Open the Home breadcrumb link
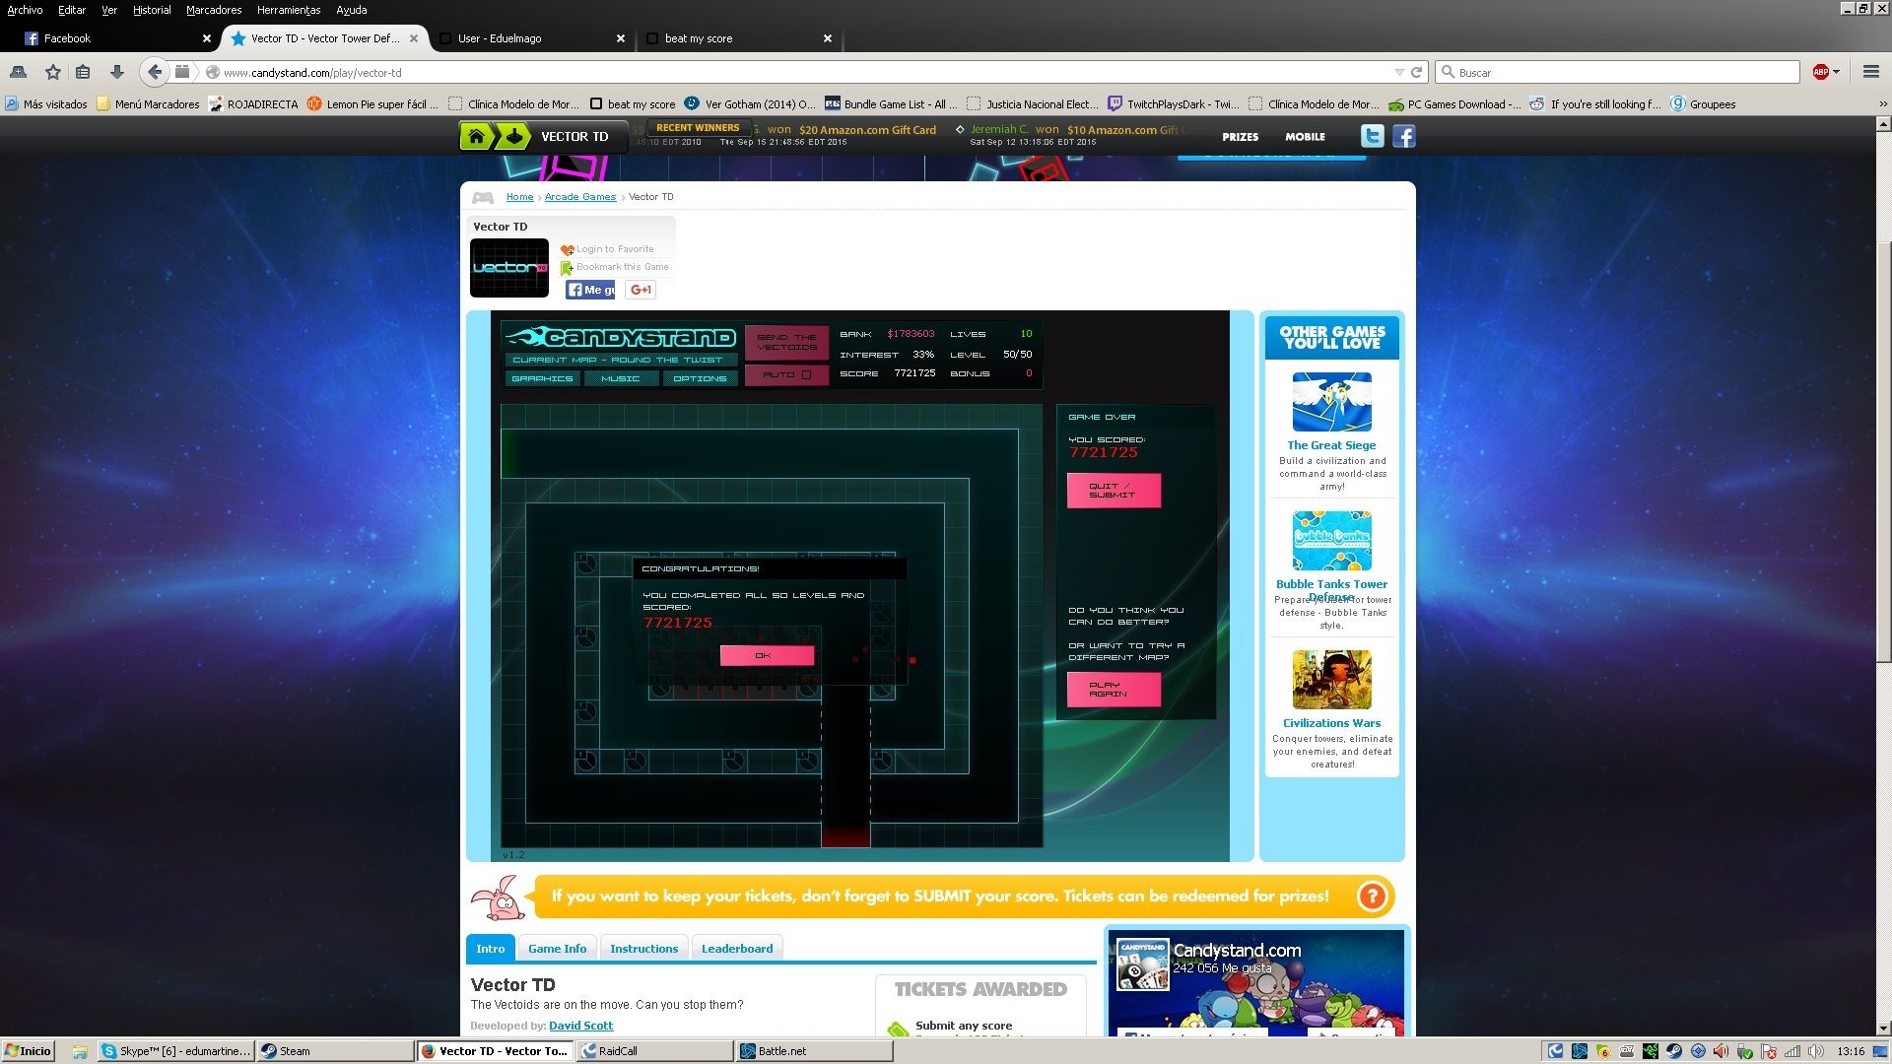1892x1064 pixels. pos(519,197)
